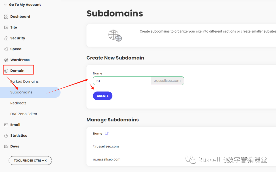Open the Redirects submenu item
Image resolution: width=276 pixels, height=172 pixels.
(x=18, y=103)
